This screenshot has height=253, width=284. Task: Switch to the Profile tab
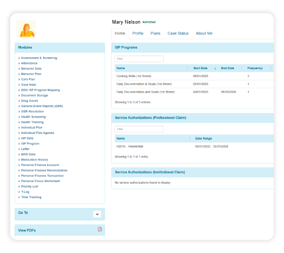click(138, 34)
